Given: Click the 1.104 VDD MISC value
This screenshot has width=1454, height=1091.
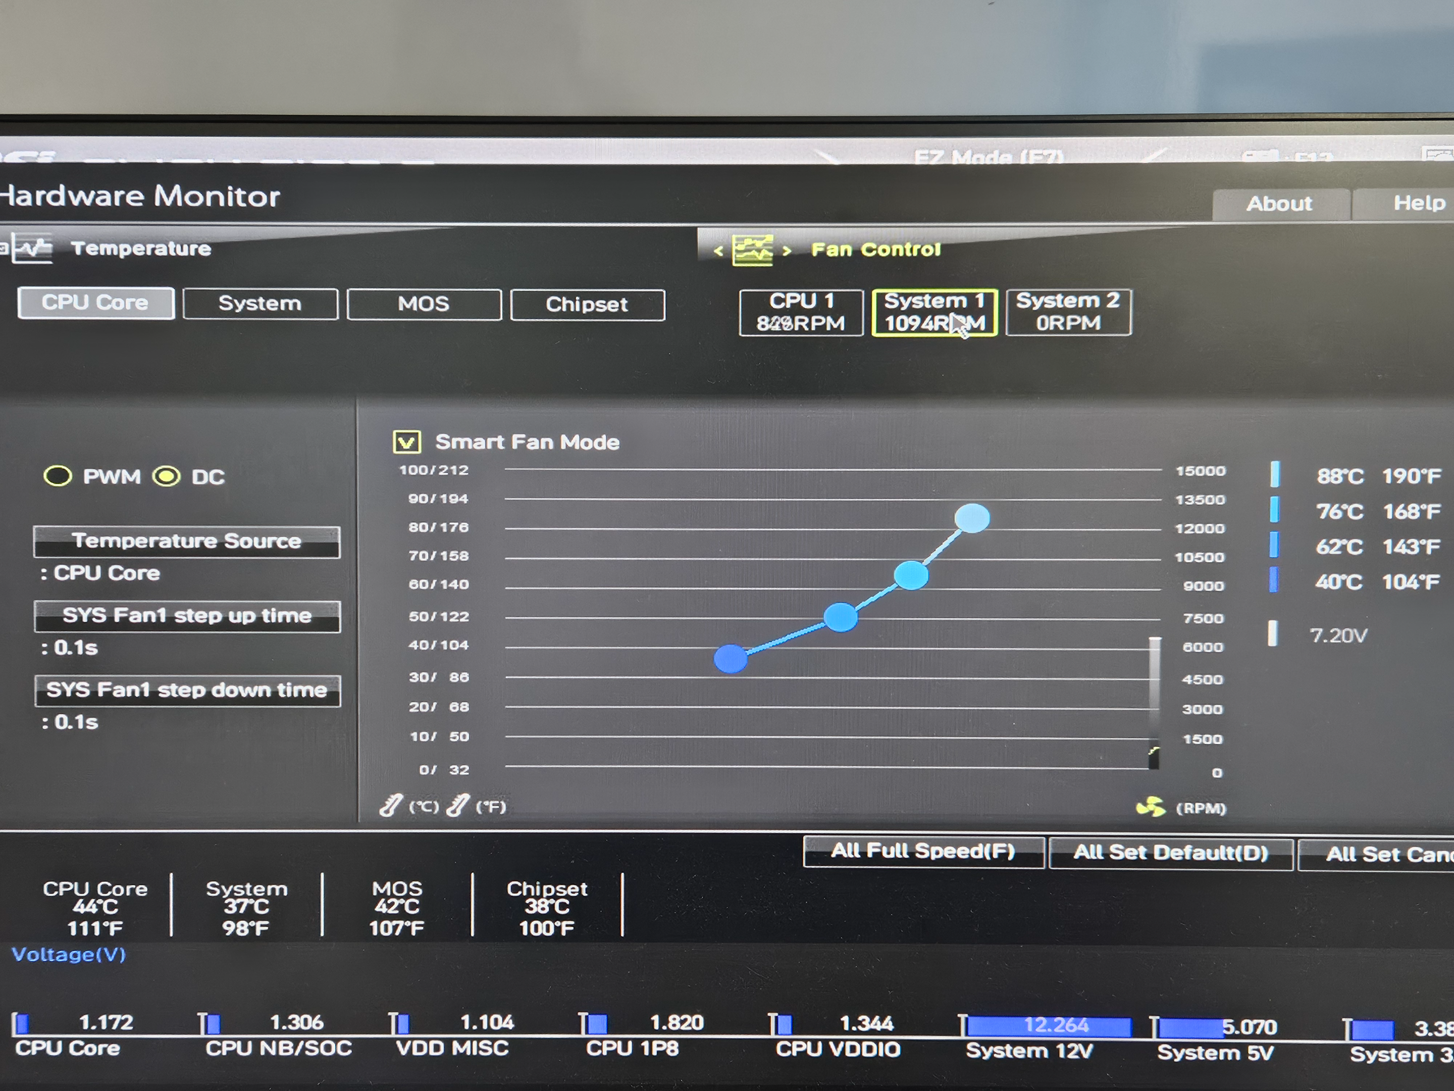Looking at the screenshot, I should pyautogui.click(x=486, y=1023).
